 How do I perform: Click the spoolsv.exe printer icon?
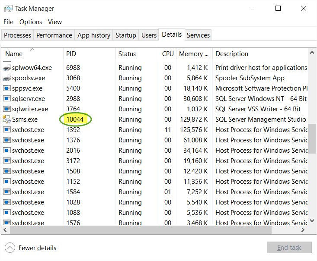6,78
